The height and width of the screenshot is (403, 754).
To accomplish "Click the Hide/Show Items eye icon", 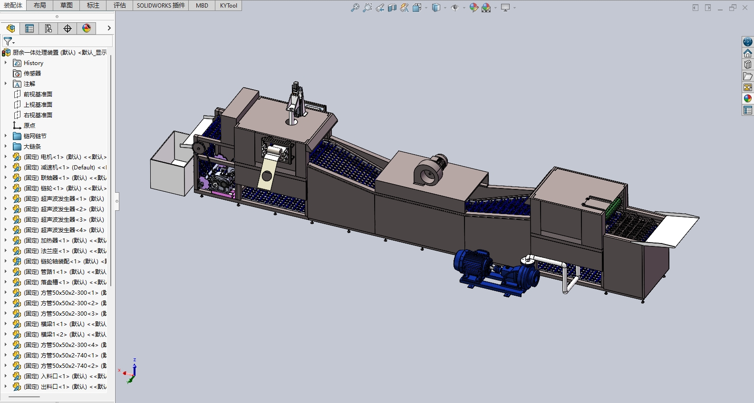I will 455,8.
